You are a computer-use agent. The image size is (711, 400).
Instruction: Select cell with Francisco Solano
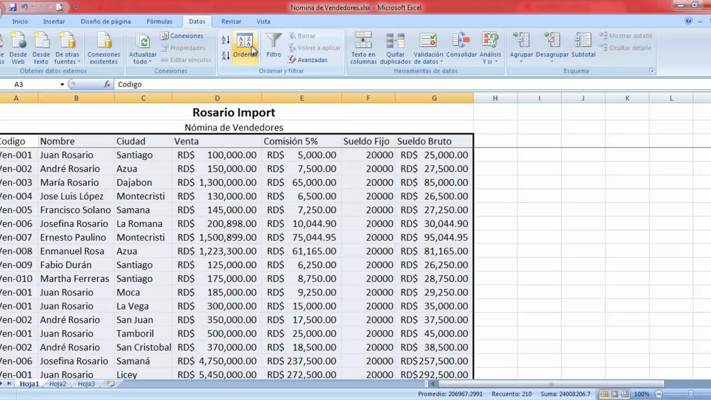pyautogui.click(x=76, y=210)
